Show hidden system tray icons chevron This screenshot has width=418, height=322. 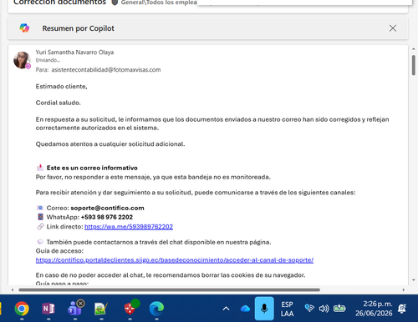pyautogui.click(x=226, y=309)
